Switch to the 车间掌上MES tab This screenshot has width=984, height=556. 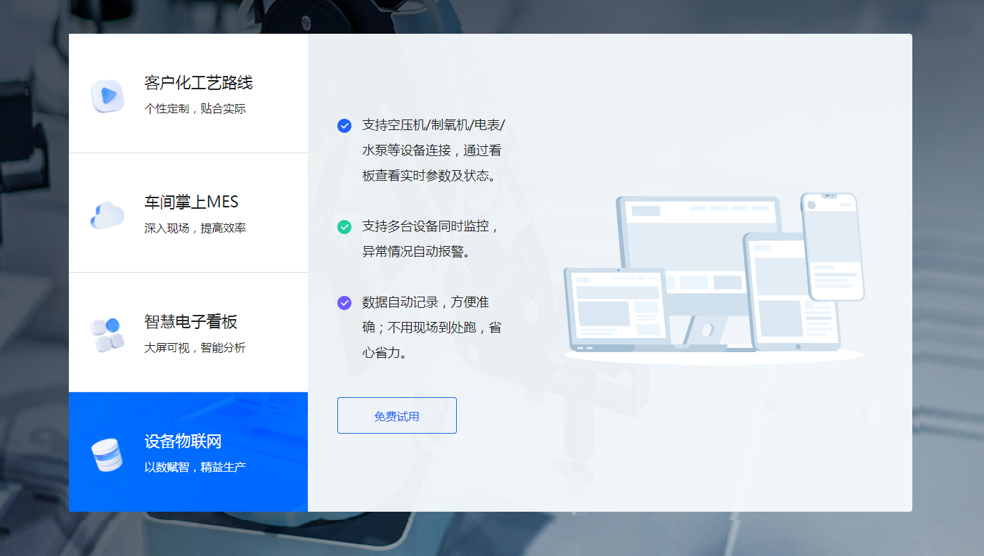point(191,202)
